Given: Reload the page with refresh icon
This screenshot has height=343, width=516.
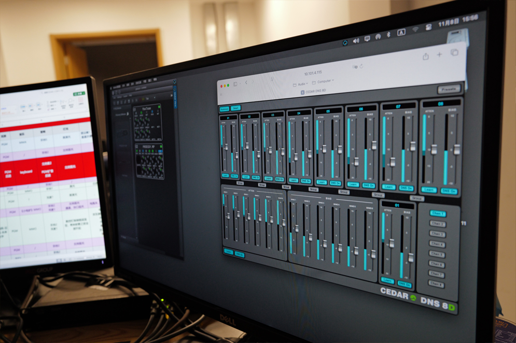Looking at the screenshot, I should click(x=361, y=66).
